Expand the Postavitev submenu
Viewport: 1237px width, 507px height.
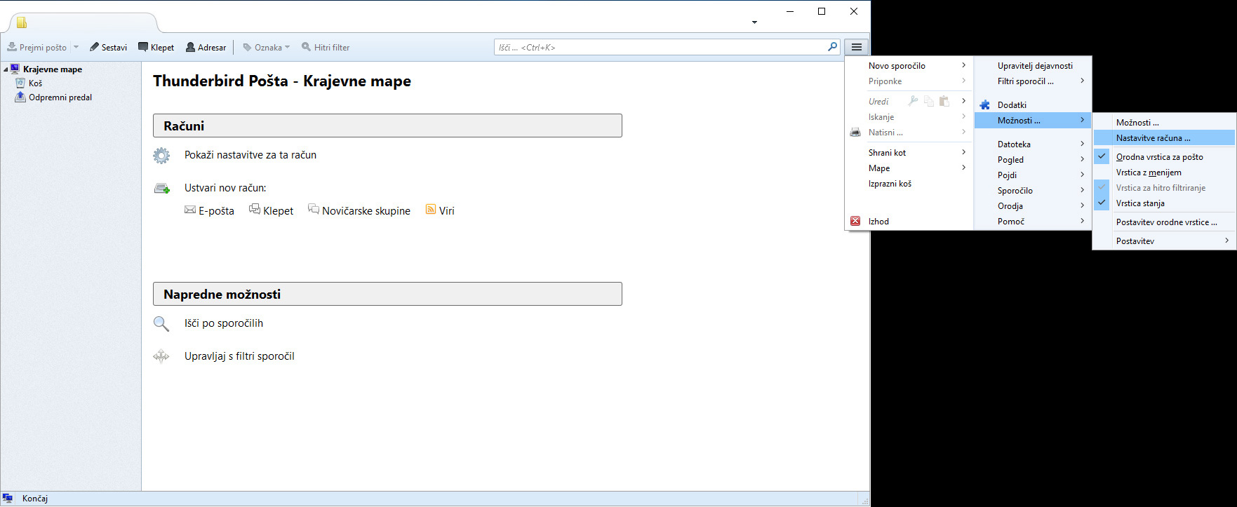tap(1226, 241)
